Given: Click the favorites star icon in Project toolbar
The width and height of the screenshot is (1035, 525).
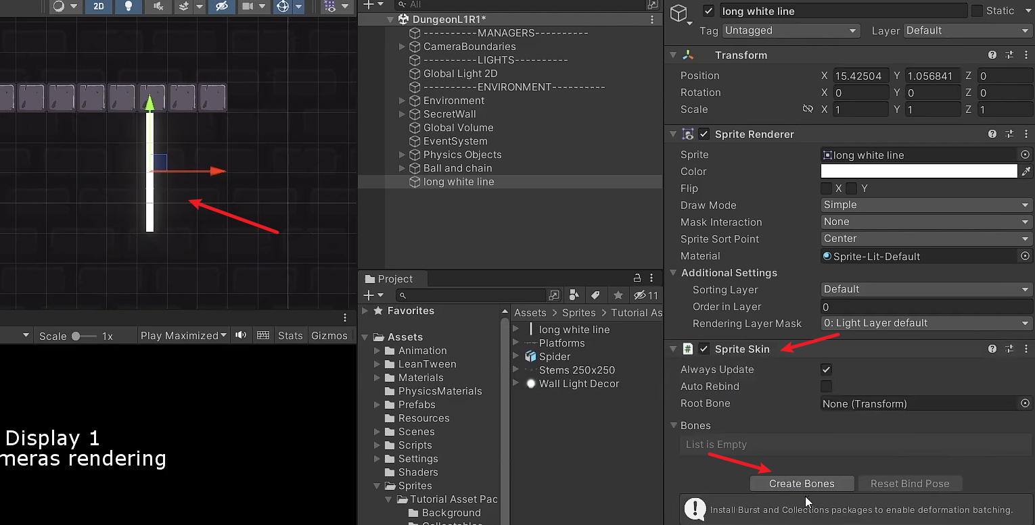Looking at the screenshot, I should [617, 295].
